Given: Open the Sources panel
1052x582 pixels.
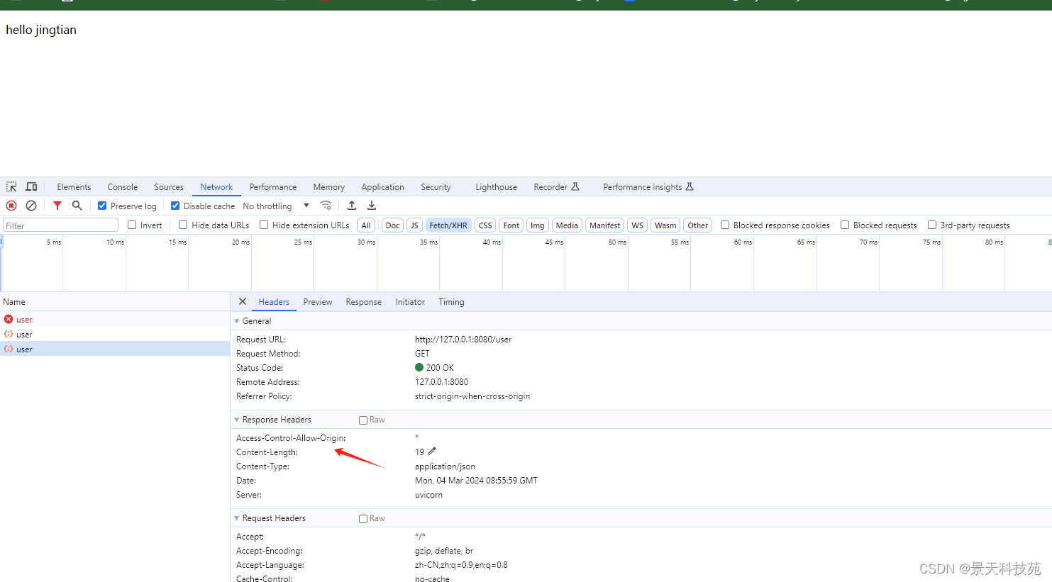Looking at the screenshot, I should tap(169, 187).
